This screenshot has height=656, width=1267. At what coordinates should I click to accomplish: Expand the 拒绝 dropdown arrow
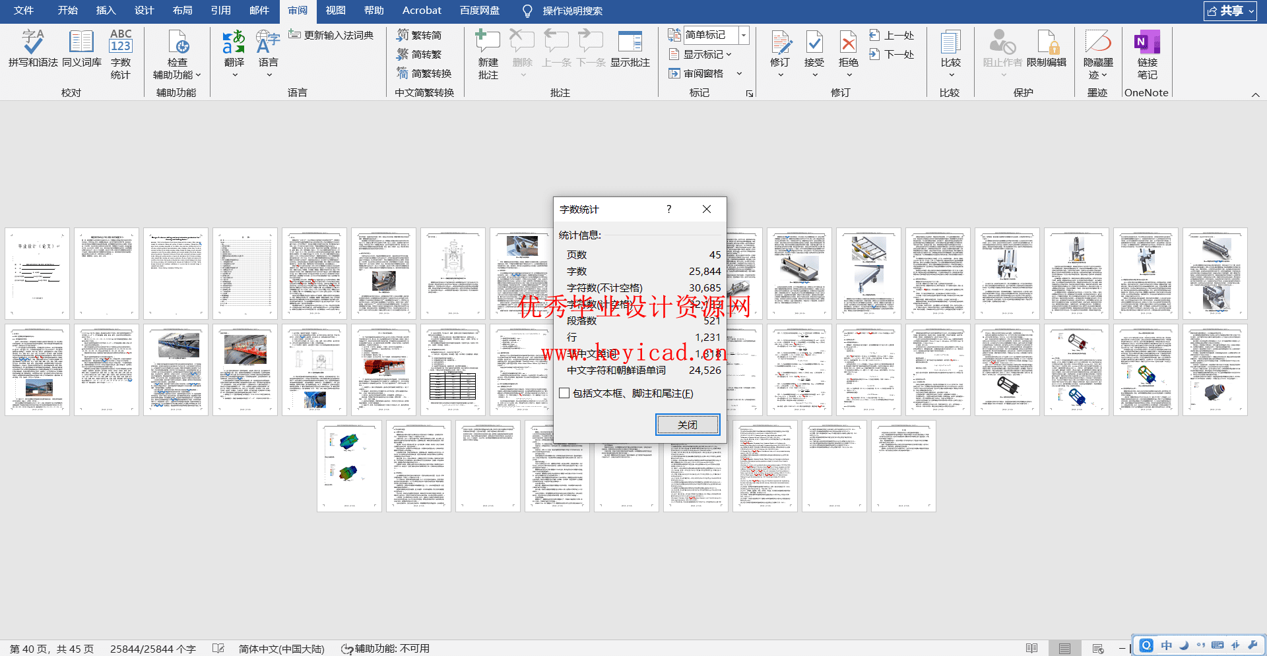pyautogui.click(x=849, y=75)
